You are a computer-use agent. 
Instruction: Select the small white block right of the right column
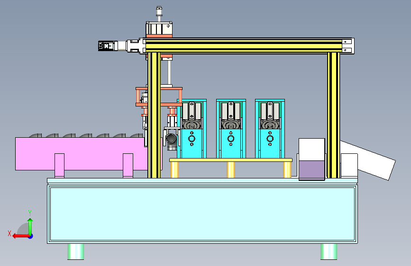click(349, 166)
